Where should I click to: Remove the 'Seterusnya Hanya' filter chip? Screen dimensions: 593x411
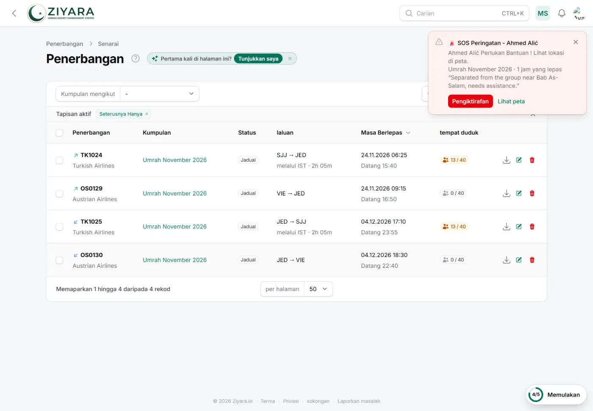pos(147,114)
